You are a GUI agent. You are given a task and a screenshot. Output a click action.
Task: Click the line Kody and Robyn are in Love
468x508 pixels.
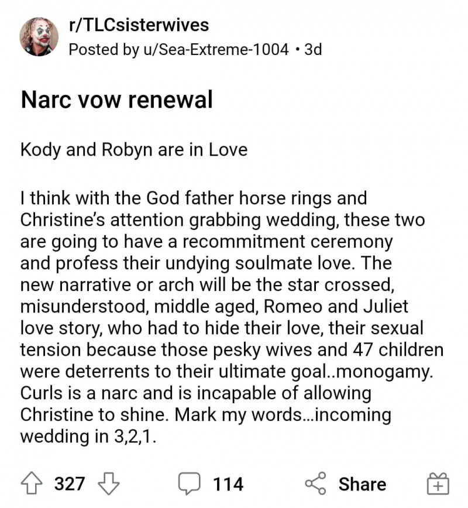134,150
